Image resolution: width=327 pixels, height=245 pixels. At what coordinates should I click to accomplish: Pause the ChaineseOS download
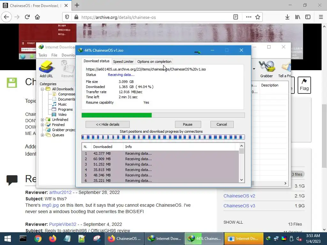point(188,124)
